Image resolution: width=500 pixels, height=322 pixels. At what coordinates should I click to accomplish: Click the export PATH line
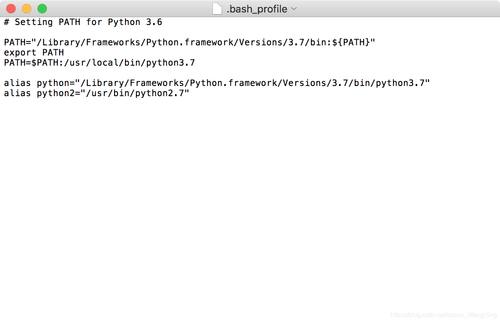[34, 52]
